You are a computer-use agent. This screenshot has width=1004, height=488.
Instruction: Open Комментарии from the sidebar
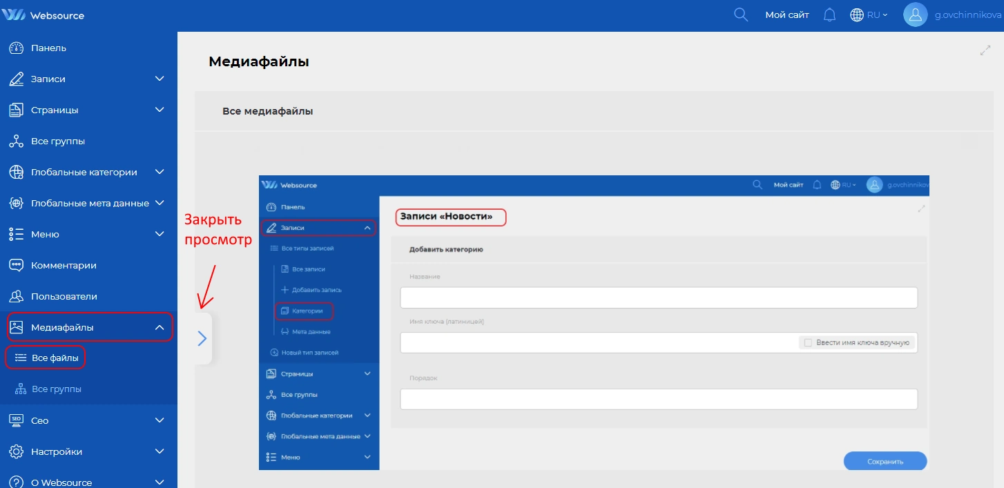coord(64,265)
